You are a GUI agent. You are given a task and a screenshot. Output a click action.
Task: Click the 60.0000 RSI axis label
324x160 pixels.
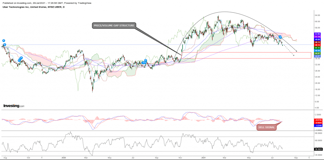[x=318, y=140]
